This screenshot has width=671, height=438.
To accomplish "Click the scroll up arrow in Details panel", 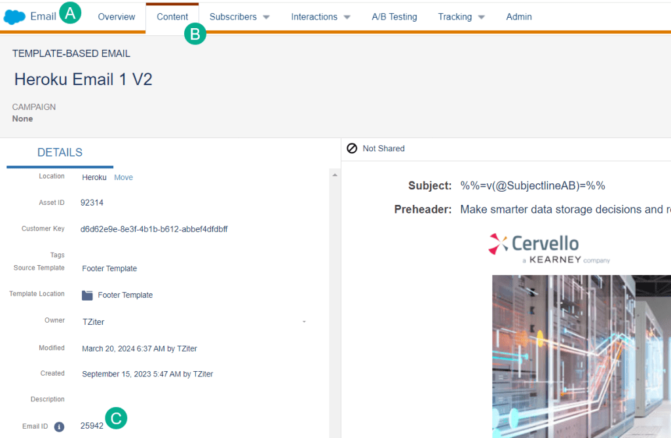I will [x=335, y=175].
